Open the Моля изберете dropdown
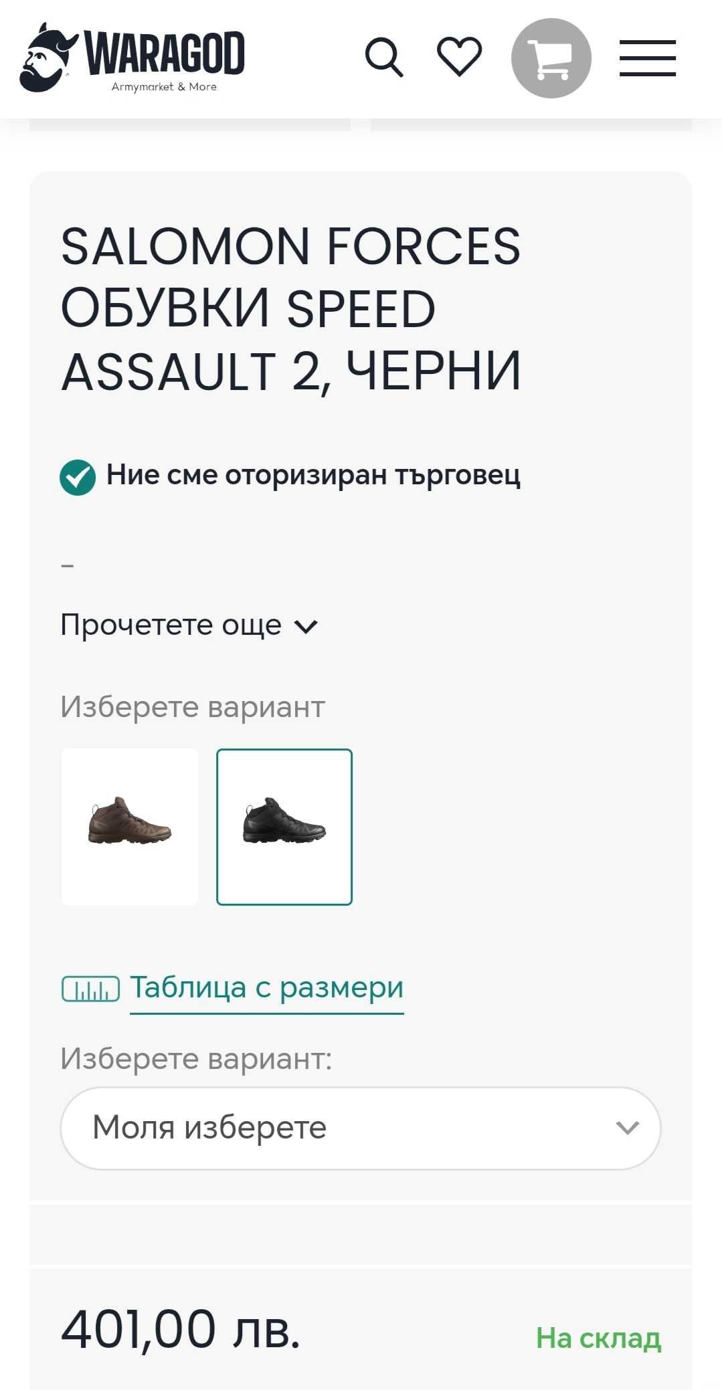Image resolution: width=722 pixels, height=1390 pixels. 361,1128
